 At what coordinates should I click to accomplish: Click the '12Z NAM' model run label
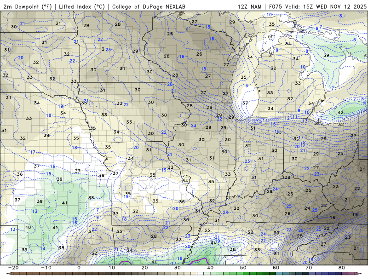(249, 6)
